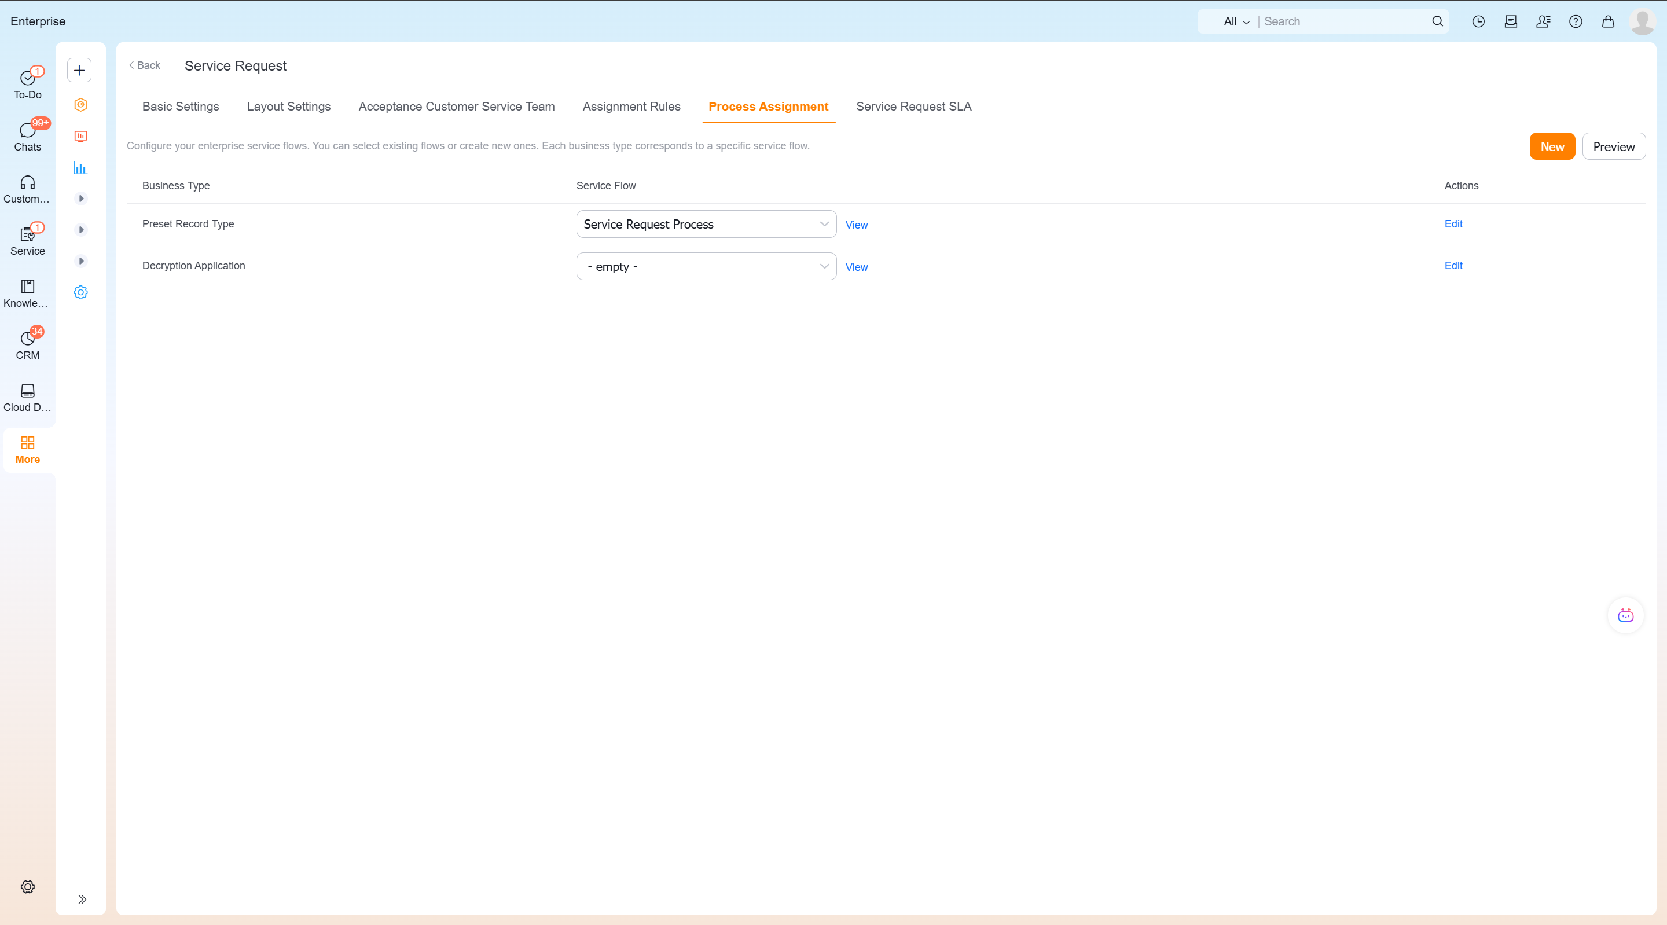1667x925 pixels.
Task: Open the inbox tray icon in header
Action: point(1510,21)
